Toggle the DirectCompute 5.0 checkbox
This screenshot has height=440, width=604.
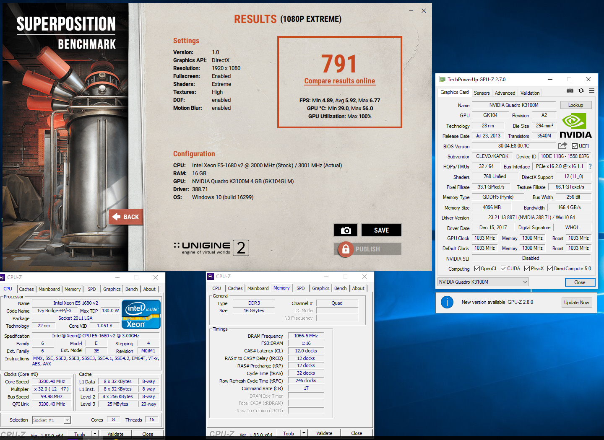click(x=550, y=269)
